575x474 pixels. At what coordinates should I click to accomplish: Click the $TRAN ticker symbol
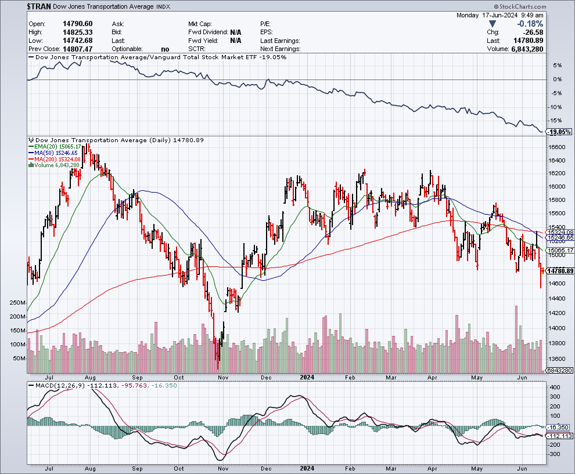[42, 6]
